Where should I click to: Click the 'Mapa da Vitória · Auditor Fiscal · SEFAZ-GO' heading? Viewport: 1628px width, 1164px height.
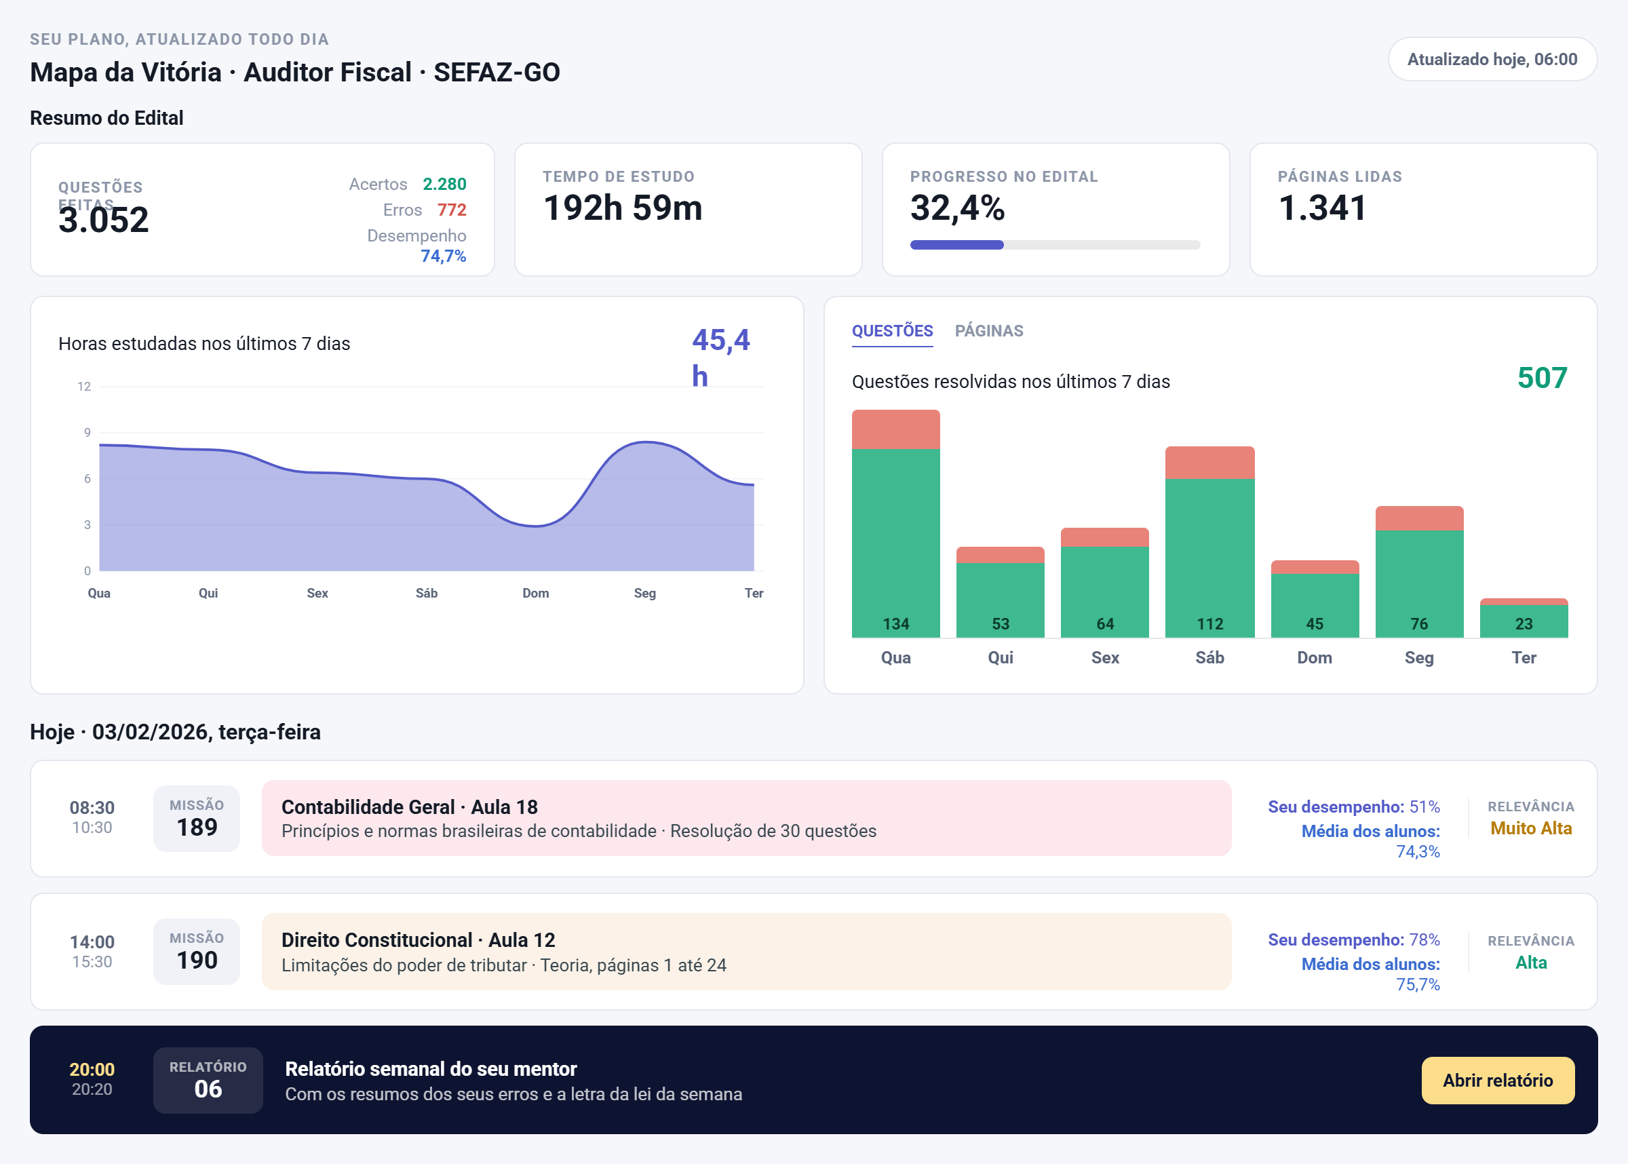tap(294, 73)
